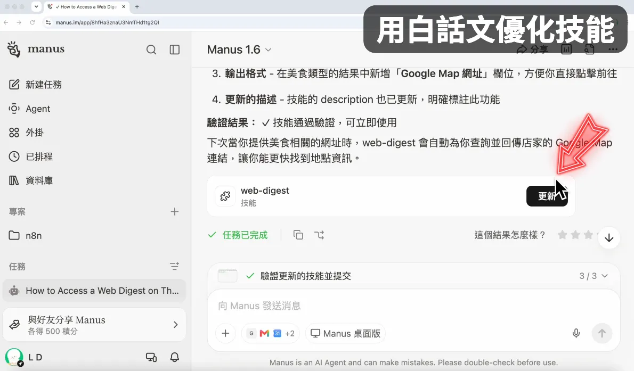Open search with magnifier icon
This screenshot has height=371, width=634.
[x=151, y=50]
